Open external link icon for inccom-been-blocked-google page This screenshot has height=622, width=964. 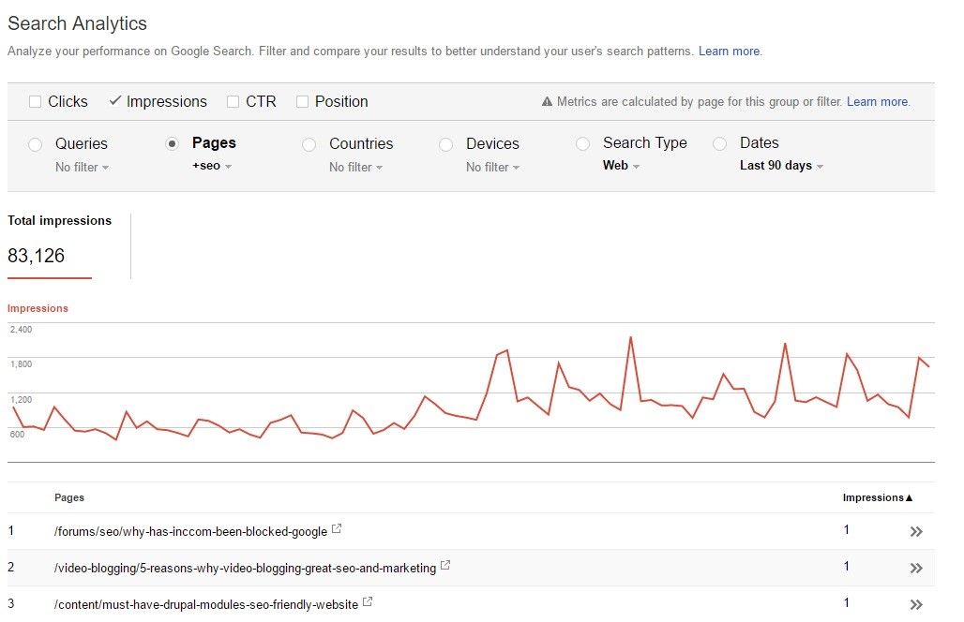[x=337, y=528]
